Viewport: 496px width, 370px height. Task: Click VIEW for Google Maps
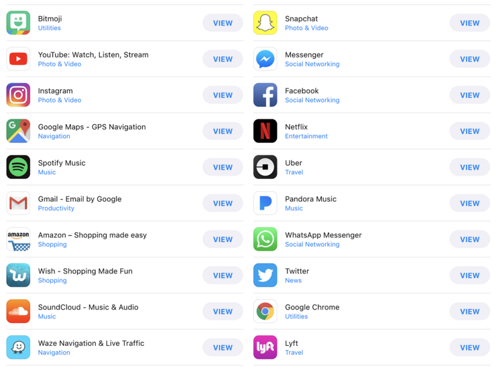[223, 131]
